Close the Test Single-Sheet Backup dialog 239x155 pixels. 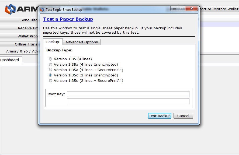192,9
